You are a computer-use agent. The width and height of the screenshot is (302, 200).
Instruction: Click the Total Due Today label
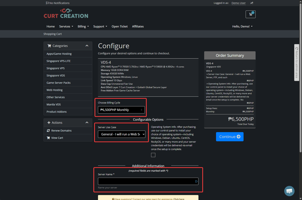click(245, 124)
